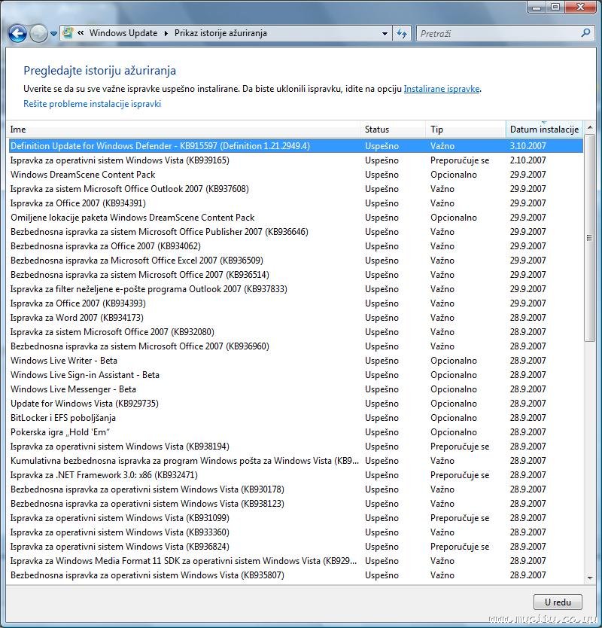Expand the double-chevron breadcrumb overflow
This screenshot has height=628, width=602.
(x=81, y=33)
